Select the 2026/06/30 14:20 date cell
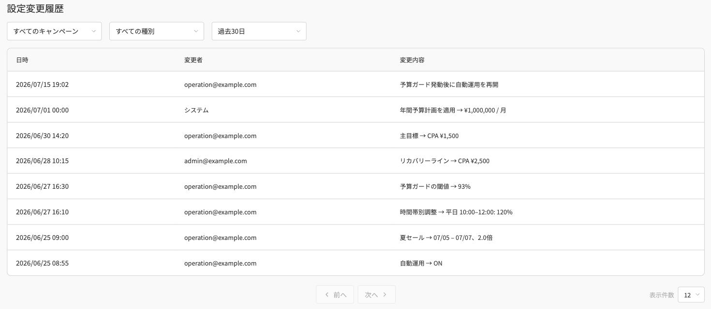The width and height of the screenshot is (711, 309). [x=43, y=136]
